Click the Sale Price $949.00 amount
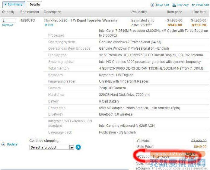Screen dimensions: 210x170 click(200, 147)
